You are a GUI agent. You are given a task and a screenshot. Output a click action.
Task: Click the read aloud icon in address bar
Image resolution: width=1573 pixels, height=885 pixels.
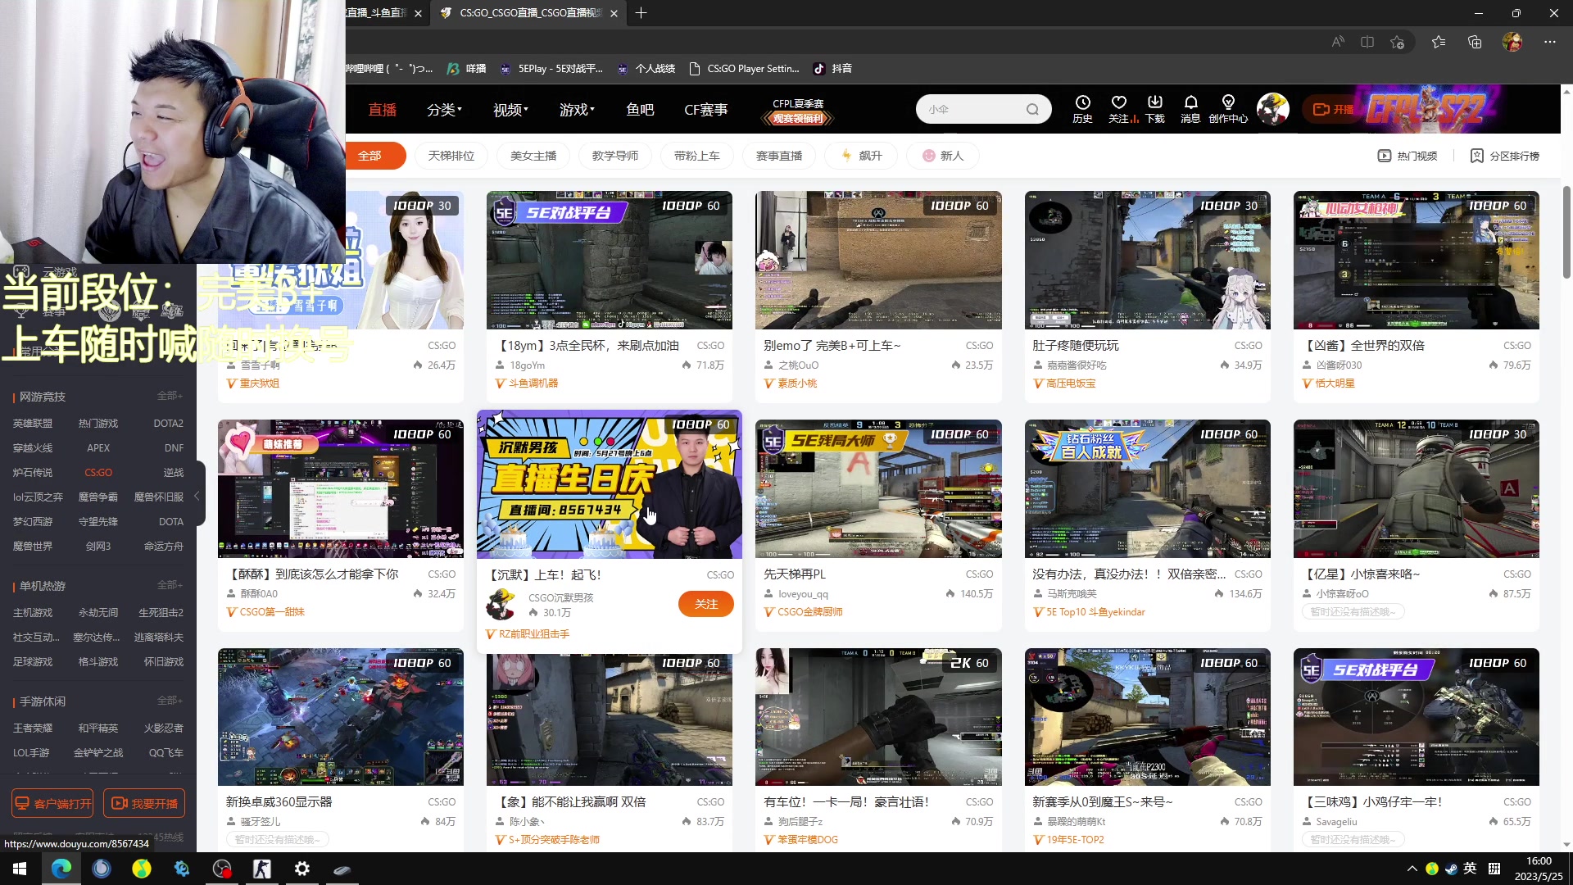tap(1338, 42)
